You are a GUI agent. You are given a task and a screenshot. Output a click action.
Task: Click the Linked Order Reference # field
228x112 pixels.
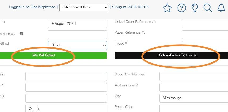point(205,24)
